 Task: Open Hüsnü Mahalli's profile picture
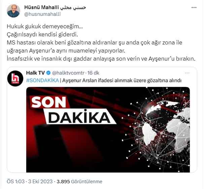click(13, 11)
